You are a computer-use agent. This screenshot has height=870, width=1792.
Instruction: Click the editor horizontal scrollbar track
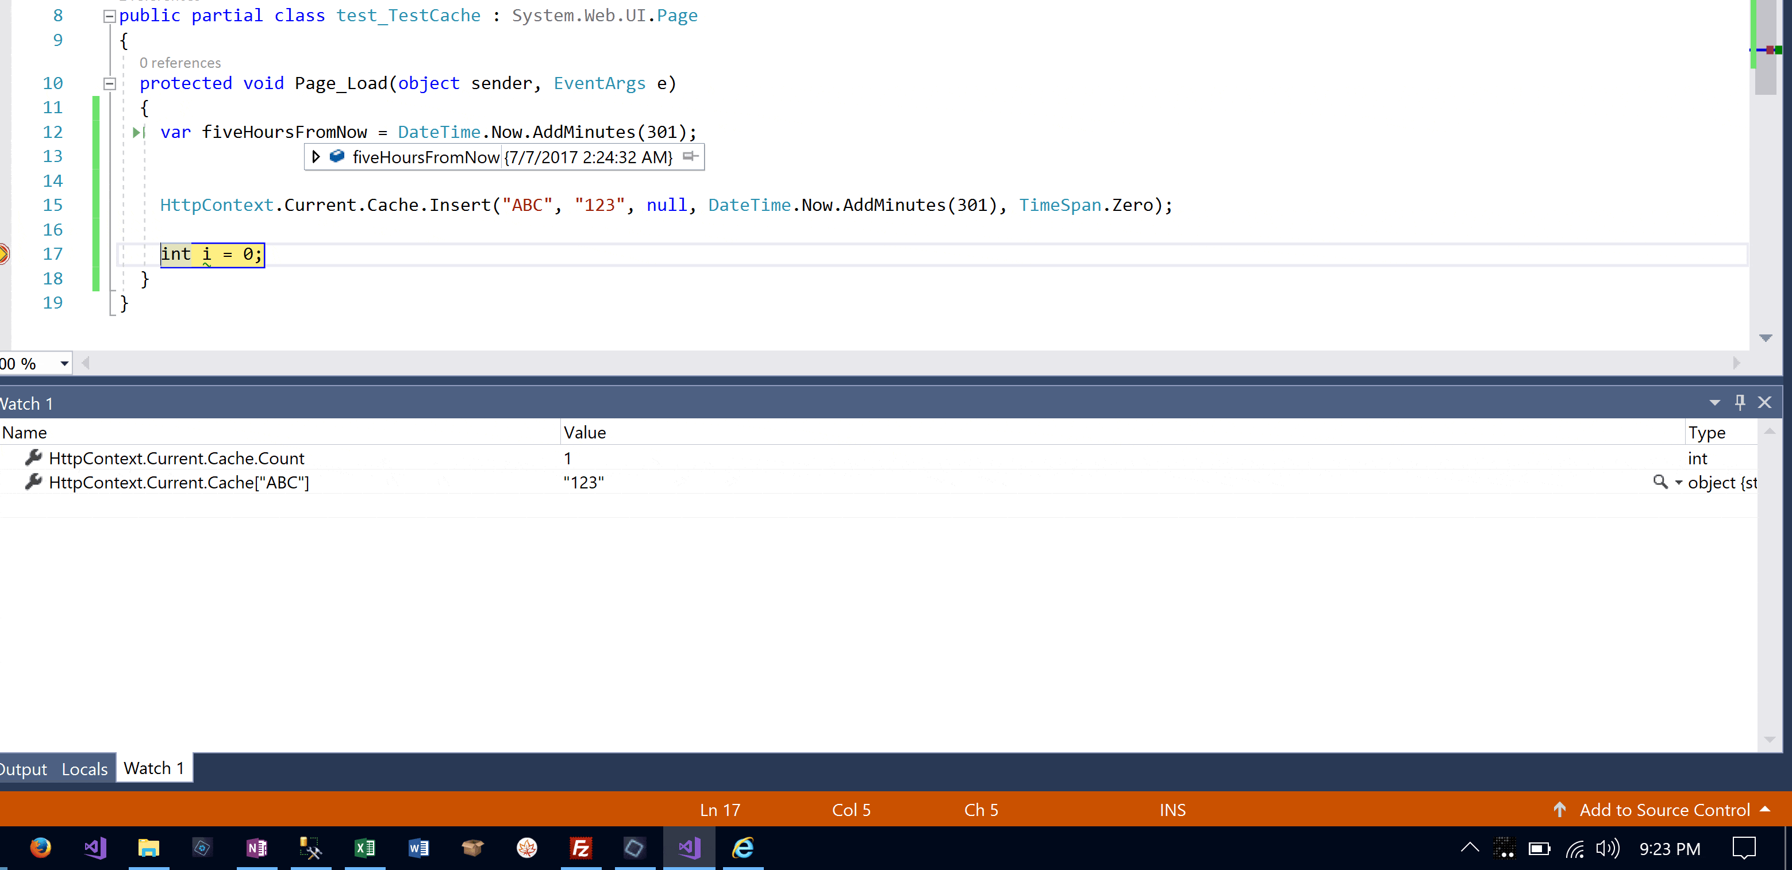click(905, 363)
